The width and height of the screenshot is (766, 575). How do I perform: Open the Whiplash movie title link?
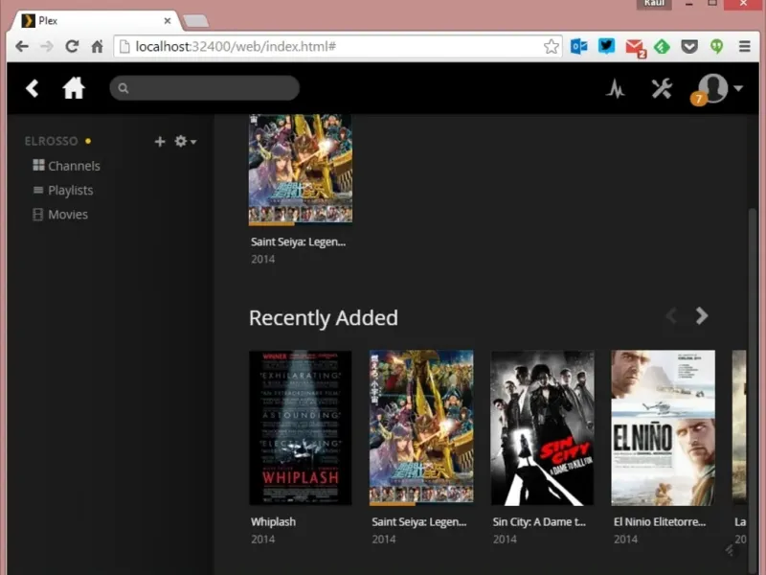pyautogui.click(x=273, y=522)
